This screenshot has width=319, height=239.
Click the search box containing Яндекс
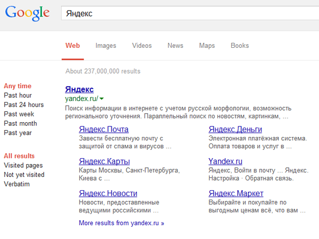[186, 13]
